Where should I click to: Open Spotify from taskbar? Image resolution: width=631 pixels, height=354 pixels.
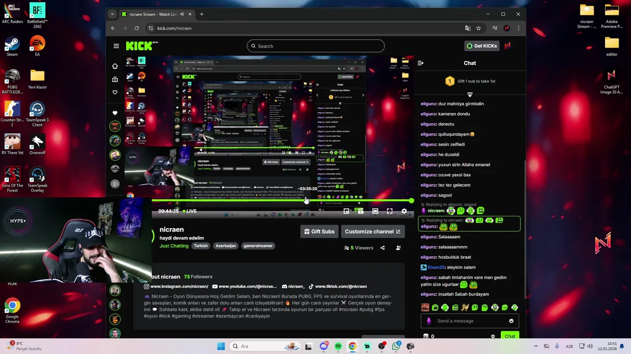(338, 346)
